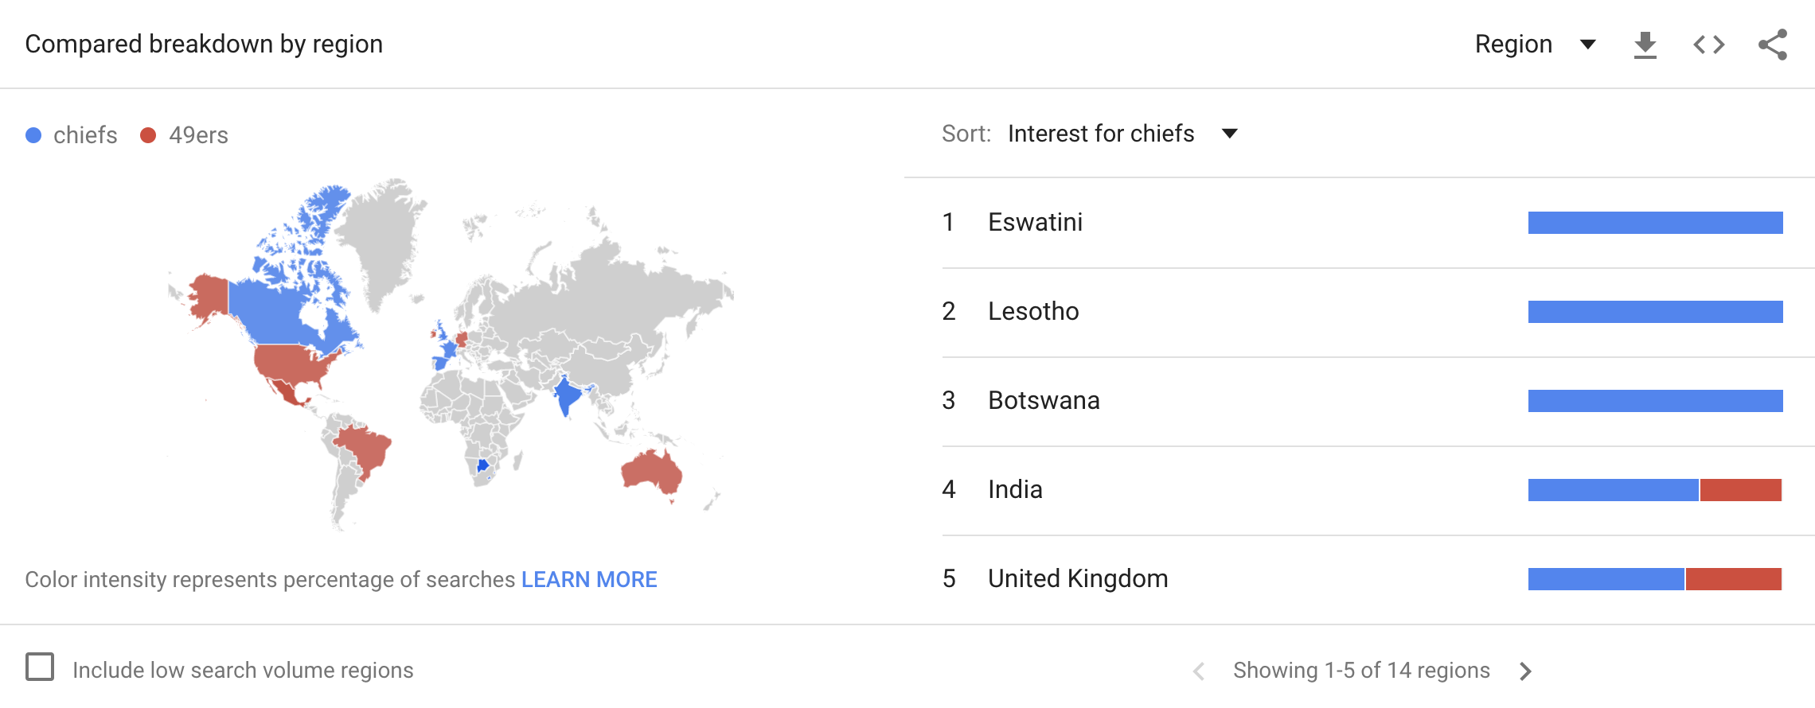Enable include low search volume regions
This screenshot has width=1815, height=708.
[40, 667]
